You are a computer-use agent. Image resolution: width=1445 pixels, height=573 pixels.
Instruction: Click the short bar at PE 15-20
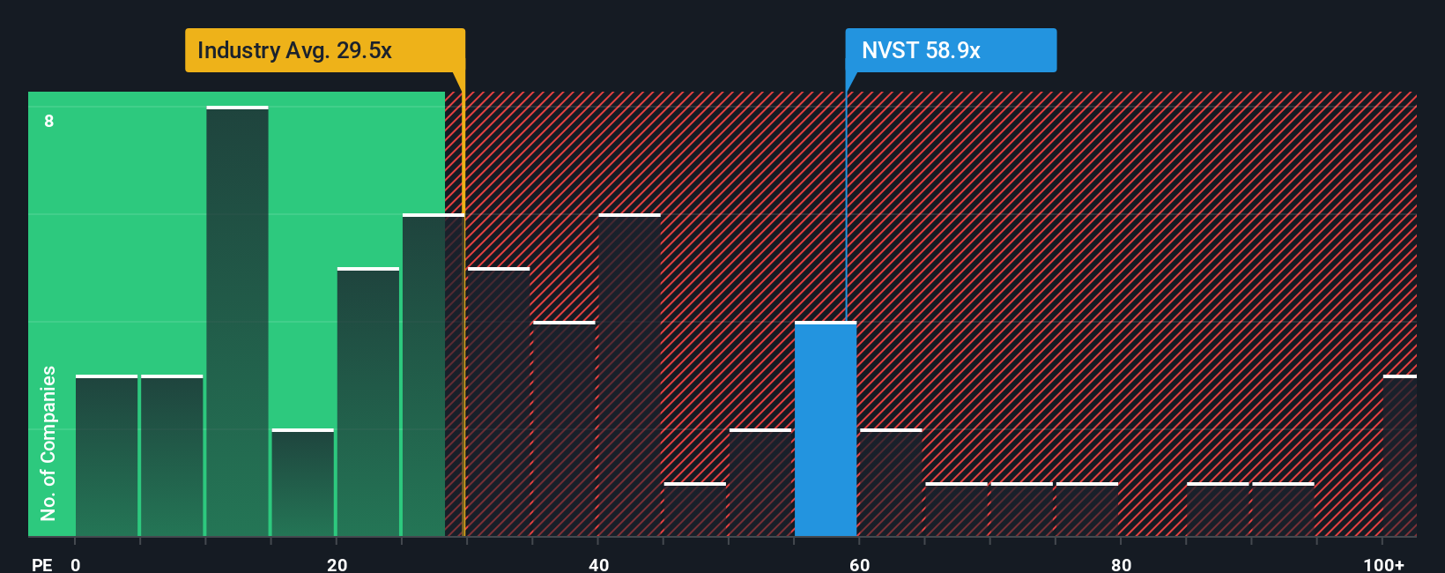coord(303,482)
